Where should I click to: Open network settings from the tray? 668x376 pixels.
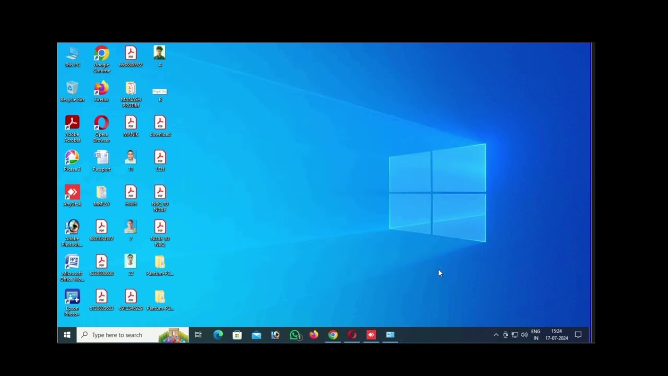pyautogui.click(x=515, y=335)
